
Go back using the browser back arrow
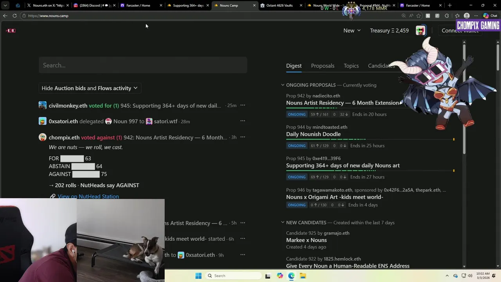[x=5, y=16]
